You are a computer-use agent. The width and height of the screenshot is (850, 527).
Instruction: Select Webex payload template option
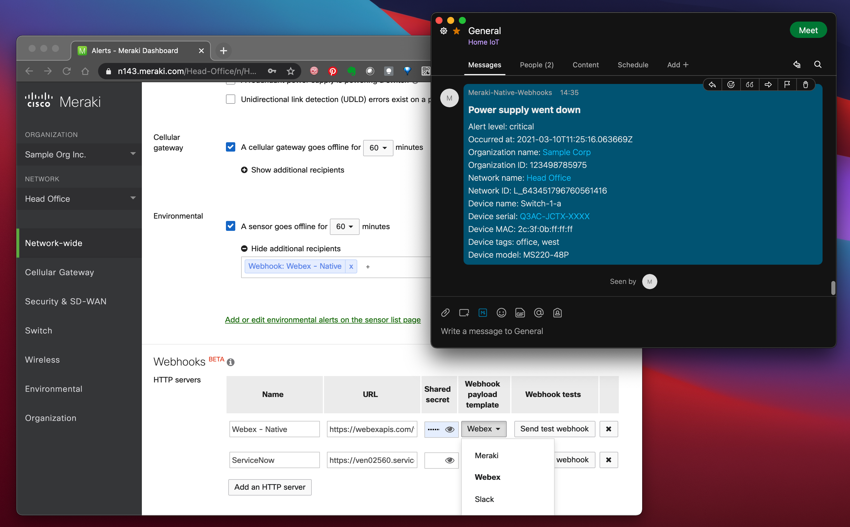[487, 477]
